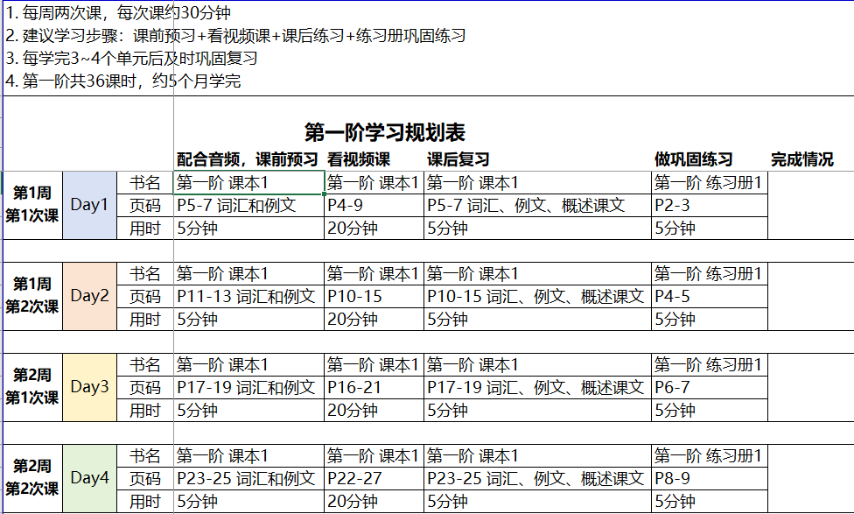Select Day1 20分钟 duration cell

pos(374,229)
